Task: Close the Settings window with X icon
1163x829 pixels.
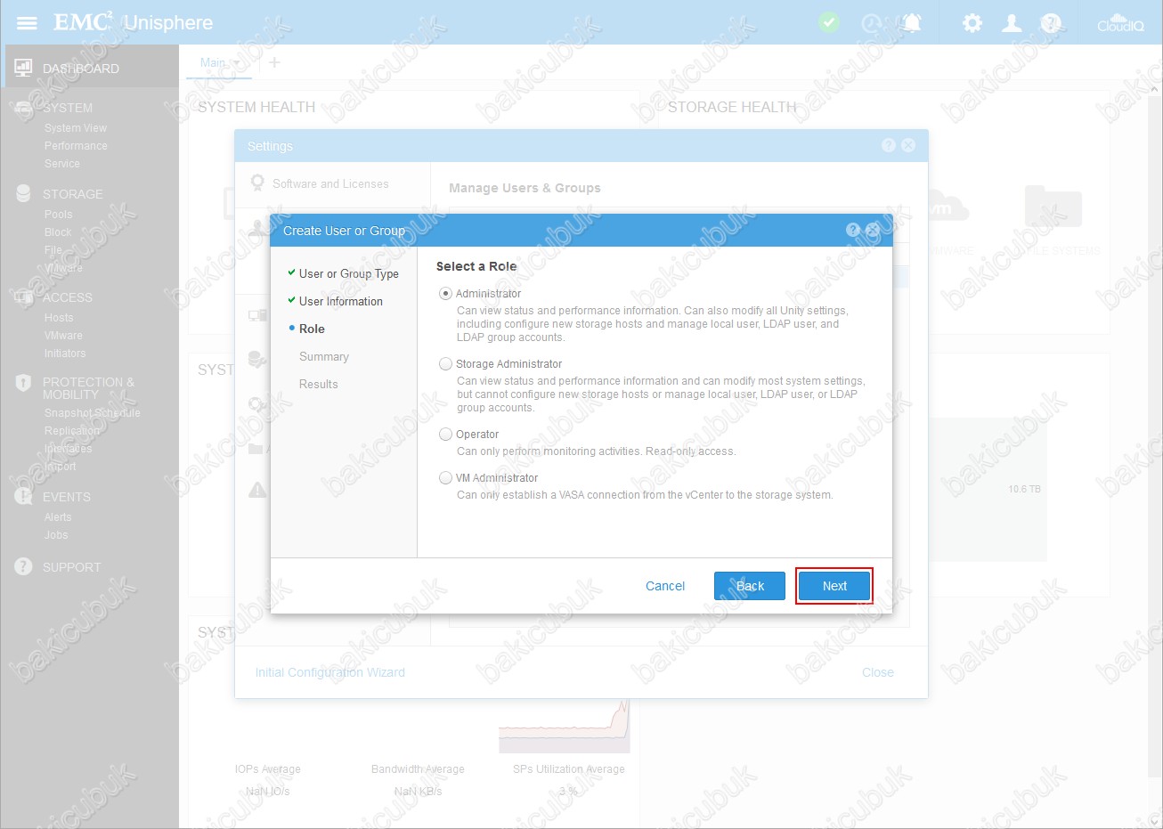Action: point(908,145)
